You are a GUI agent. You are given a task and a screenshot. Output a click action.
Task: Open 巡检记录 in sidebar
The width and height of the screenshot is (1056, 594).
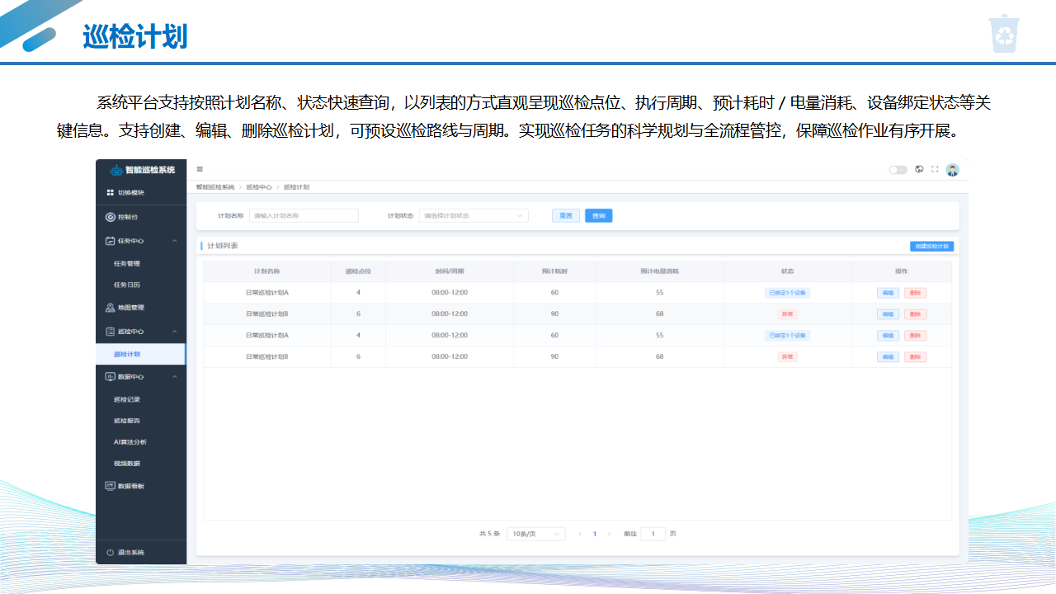click(x=127, y=399)
